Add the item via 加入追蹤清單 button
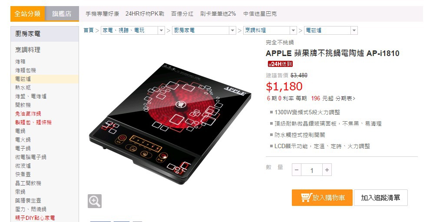This screenshot has height=222, width=446. tap(380, 198)
